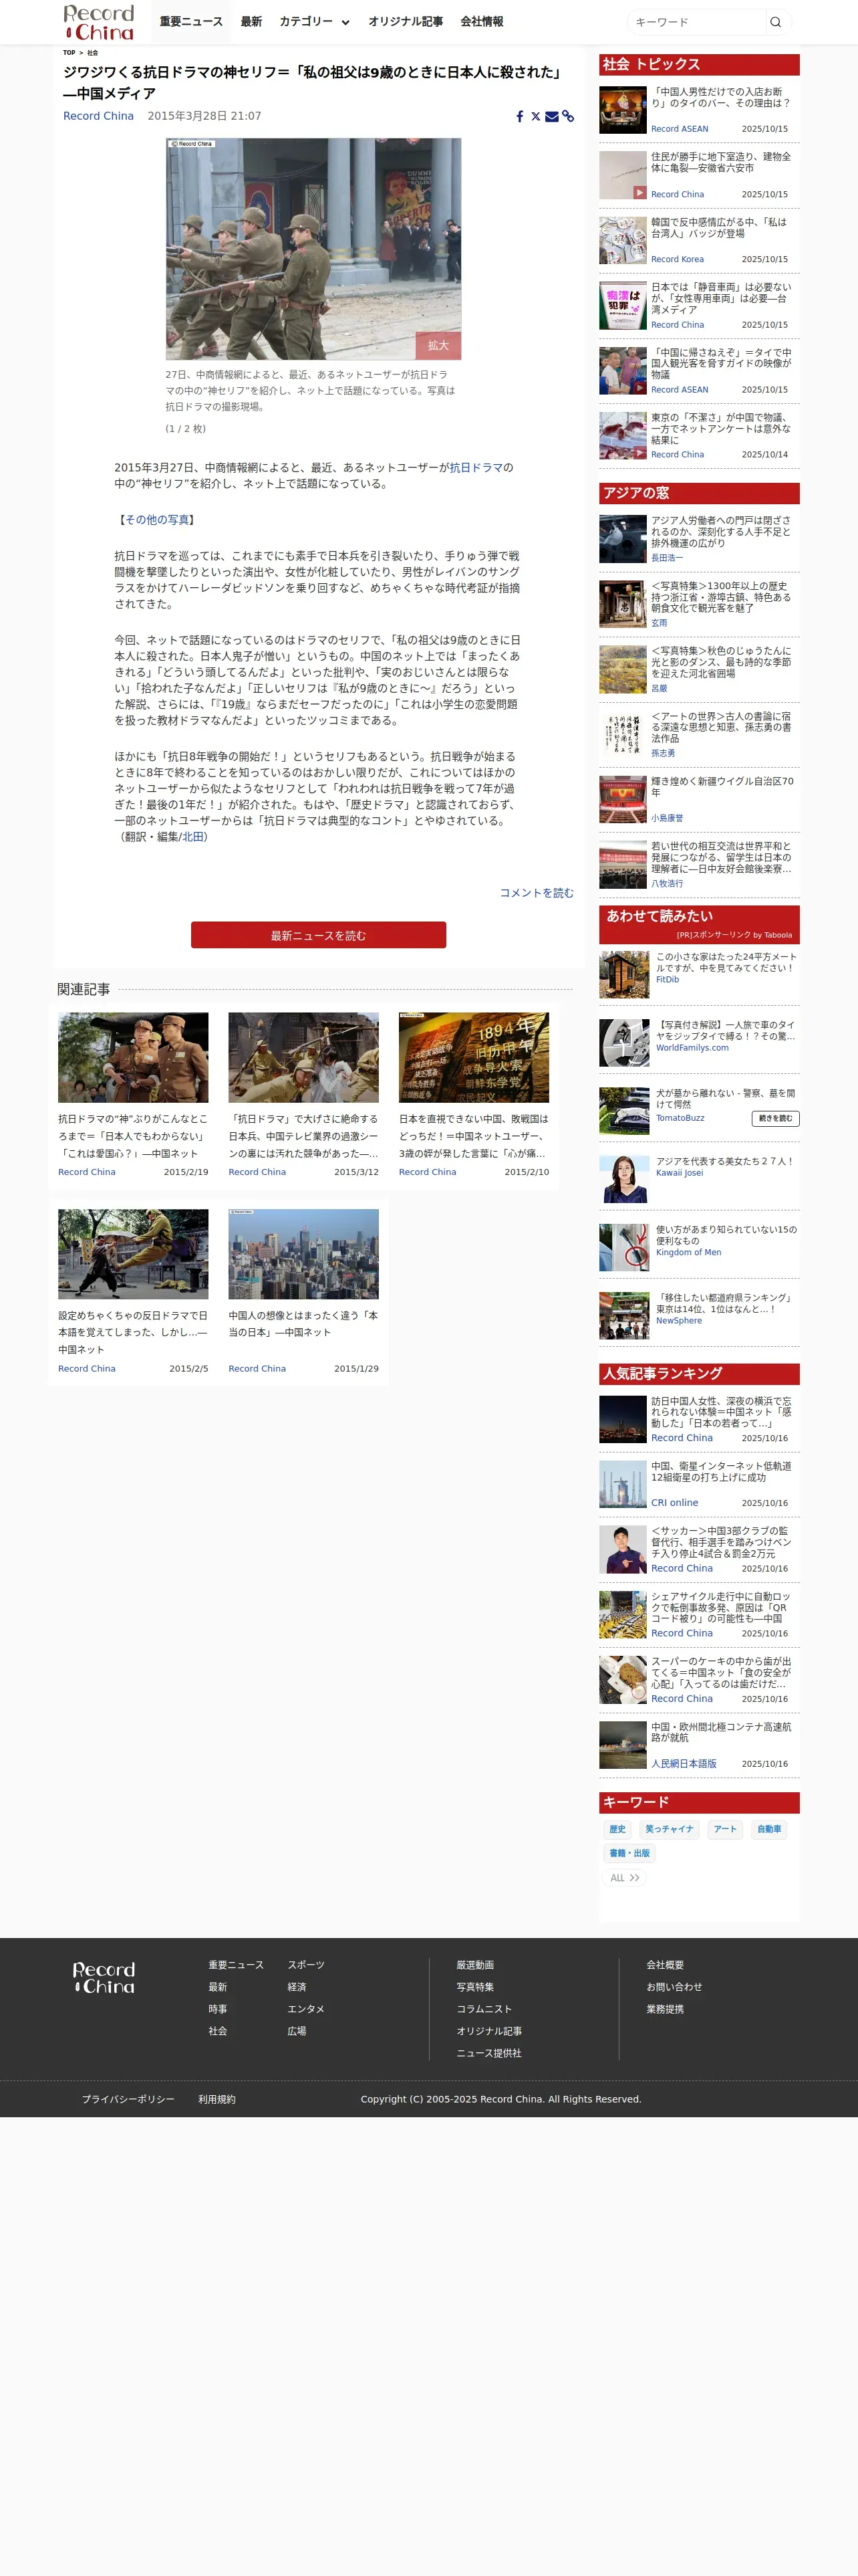Open related article thumbnail dated 2015/2/19

click(x=133, y=1057)
